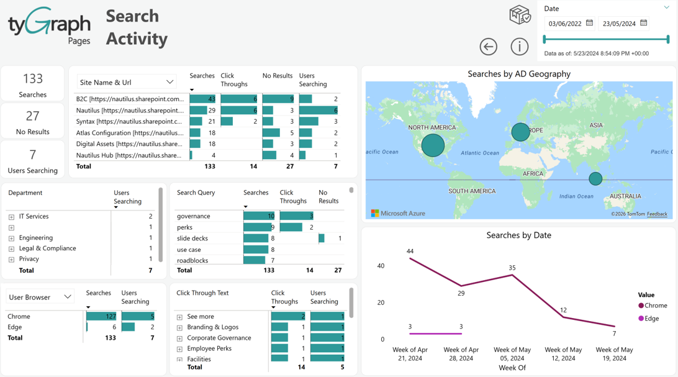The height and width of the screenshot is (377, 678).
Task: Select the 35 data point on Chrome line
Action: coord(512,275)
